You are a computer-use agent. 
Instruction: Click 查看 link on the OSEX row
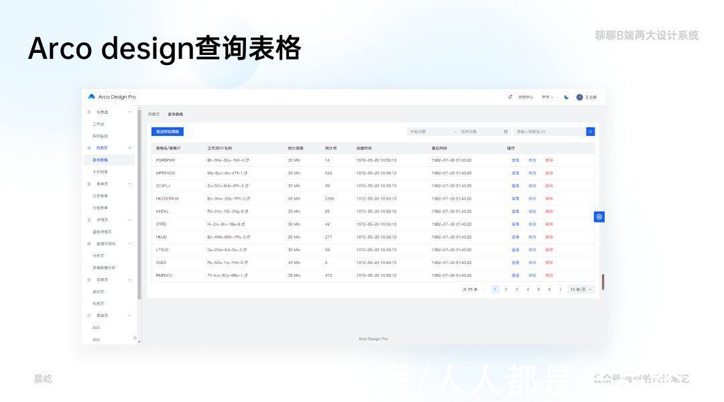[x=516, y=263]
